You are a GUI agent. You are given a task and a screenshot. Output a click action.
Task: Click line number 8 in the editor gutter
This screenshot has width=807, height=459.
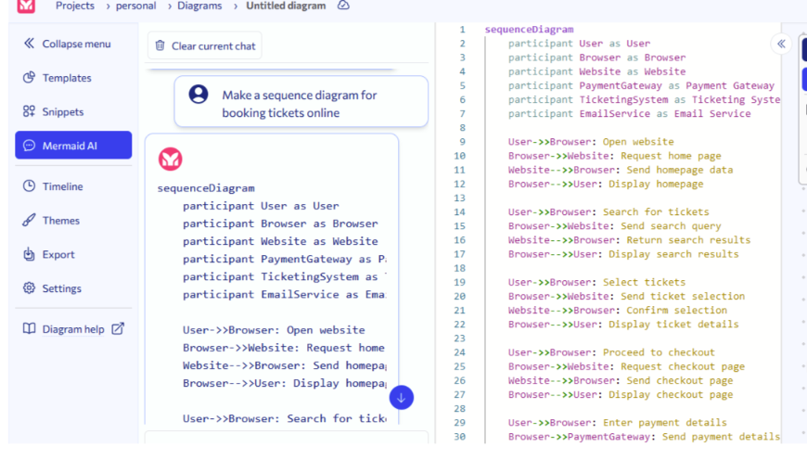pos(462,128)
